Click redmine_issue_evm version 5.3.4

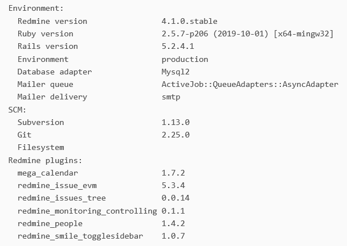click(173, 185)
